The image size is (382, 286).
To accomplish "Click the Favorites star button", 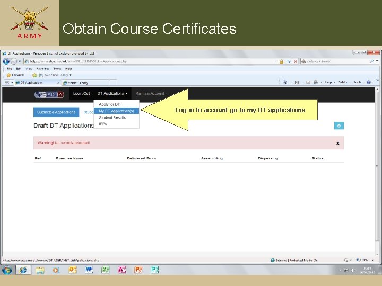I will [x=15, y=75].
